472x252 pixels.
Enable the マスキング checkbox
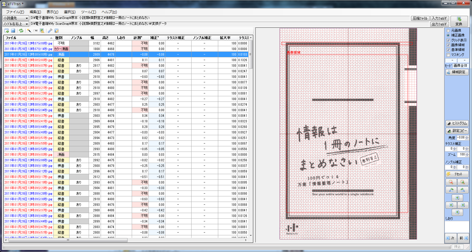click(x=448, y=55)
